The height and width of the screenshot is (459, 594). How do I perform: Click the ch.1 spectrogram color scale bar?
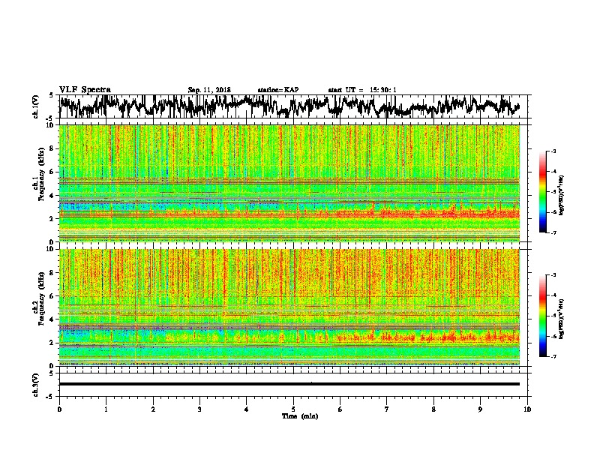[x=542, y=192]
